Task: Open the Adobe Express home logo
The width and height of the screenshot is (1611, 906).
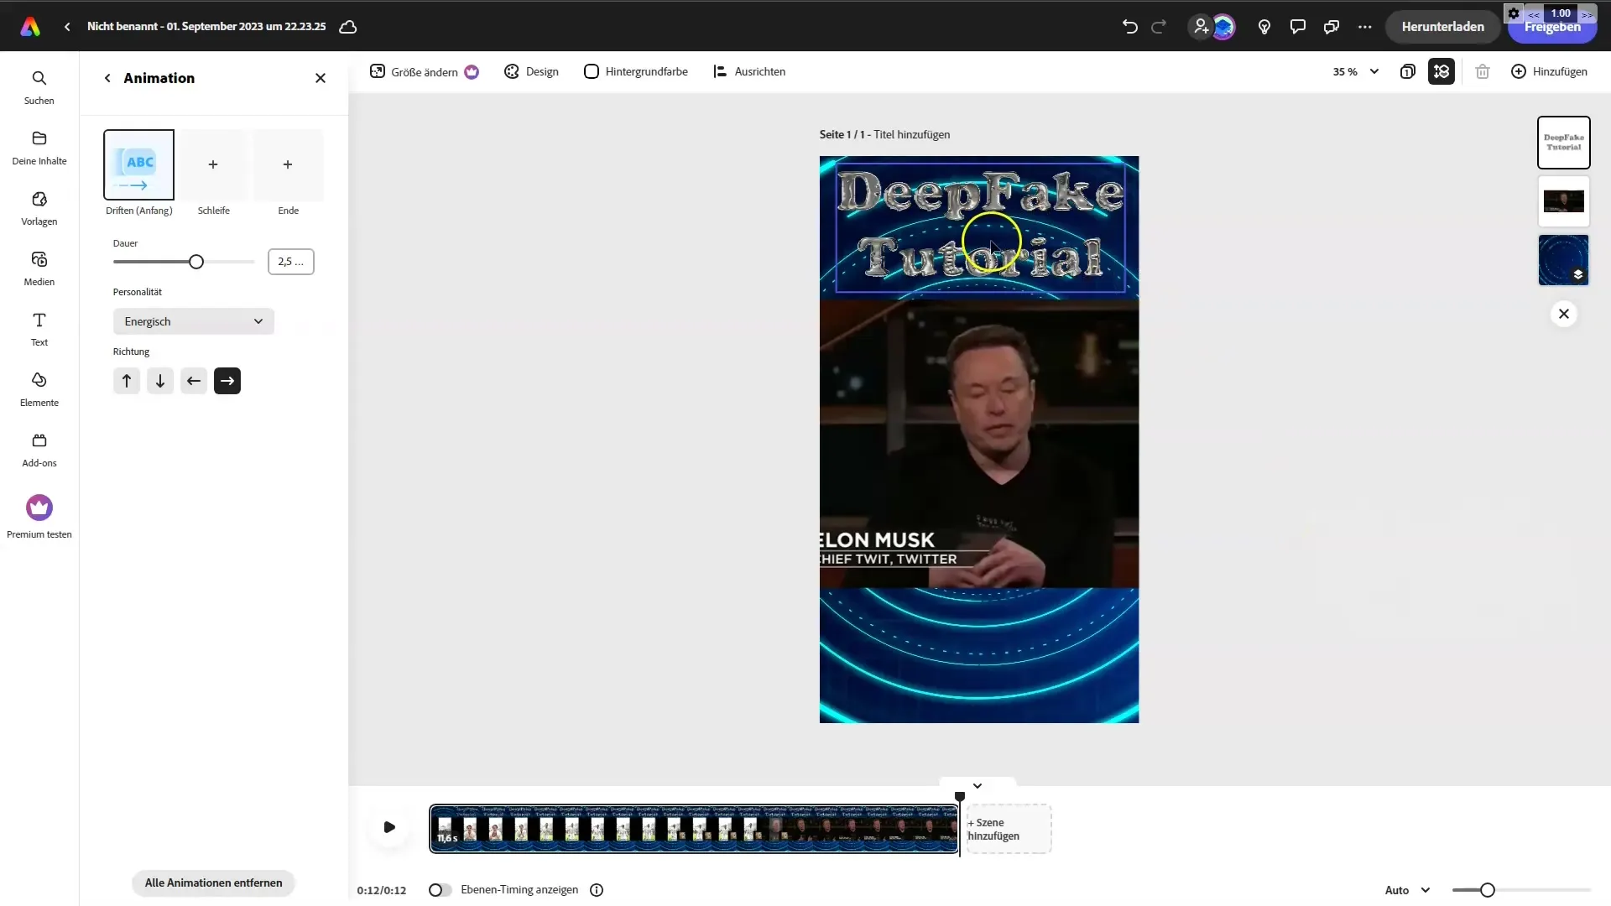Action: [x=30, y=27]
